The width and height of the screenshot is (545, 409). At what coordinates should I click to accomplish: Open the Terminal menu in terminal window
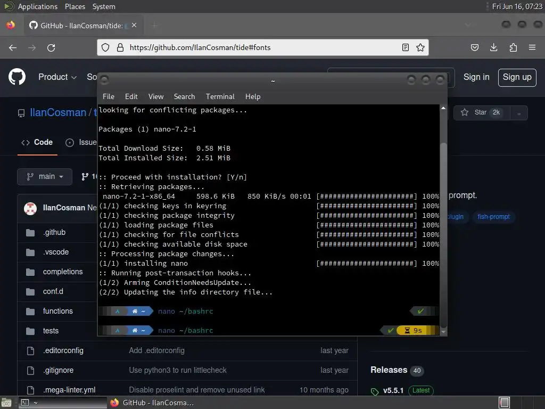click(220, 97)
